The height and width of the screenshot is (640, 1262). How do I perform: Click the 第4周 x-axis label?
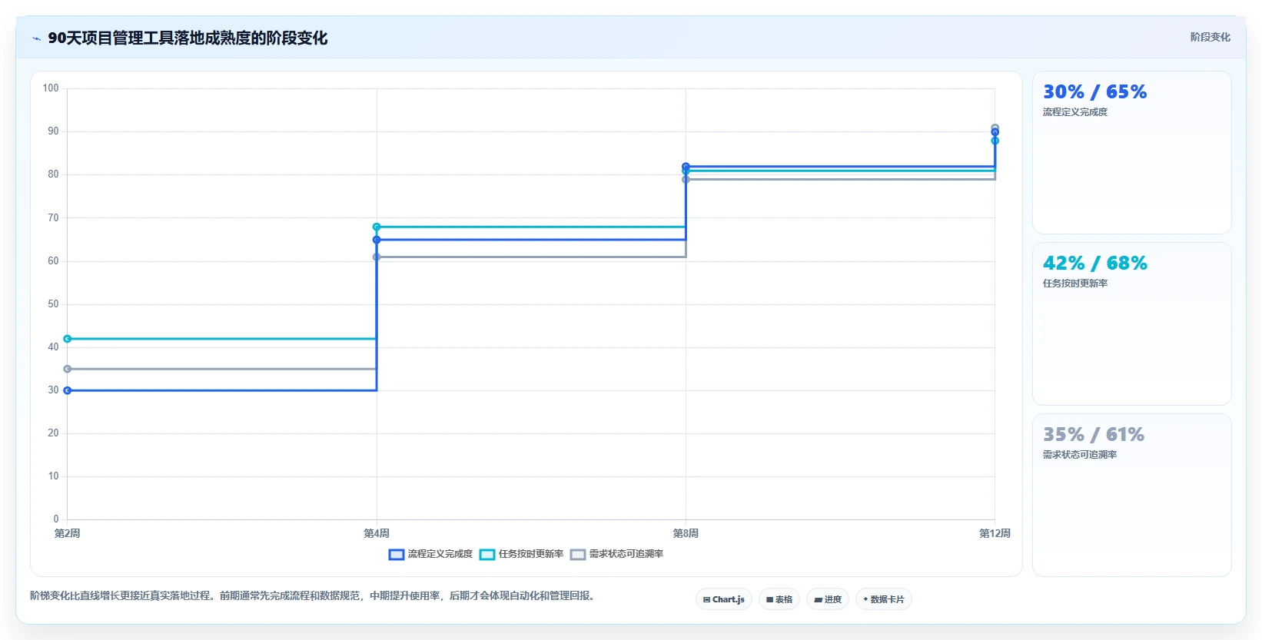click(x=377, y=533)
